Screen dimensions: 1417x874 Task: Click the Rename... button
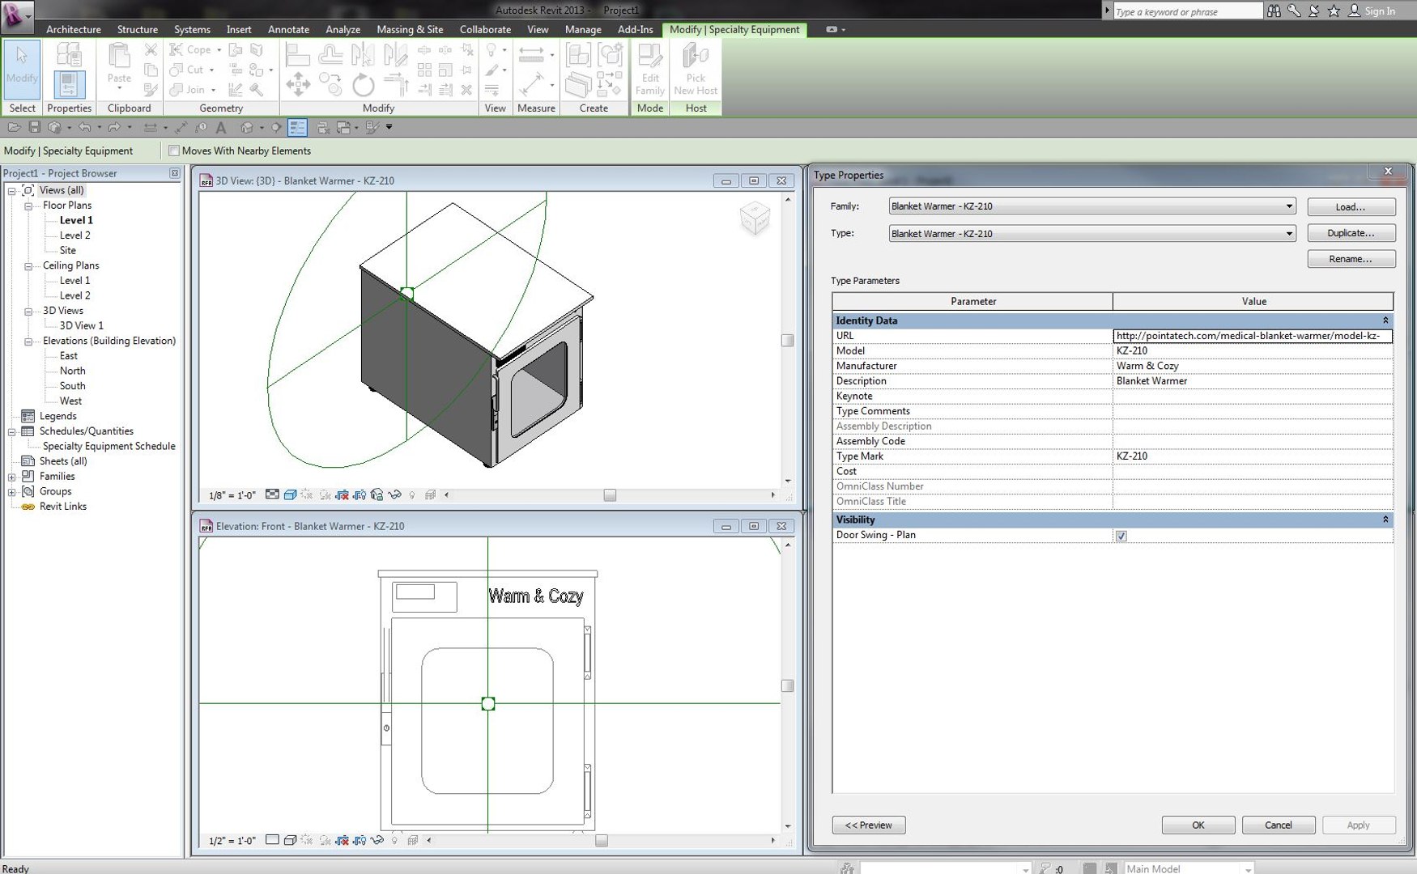tap(1351, 259)
